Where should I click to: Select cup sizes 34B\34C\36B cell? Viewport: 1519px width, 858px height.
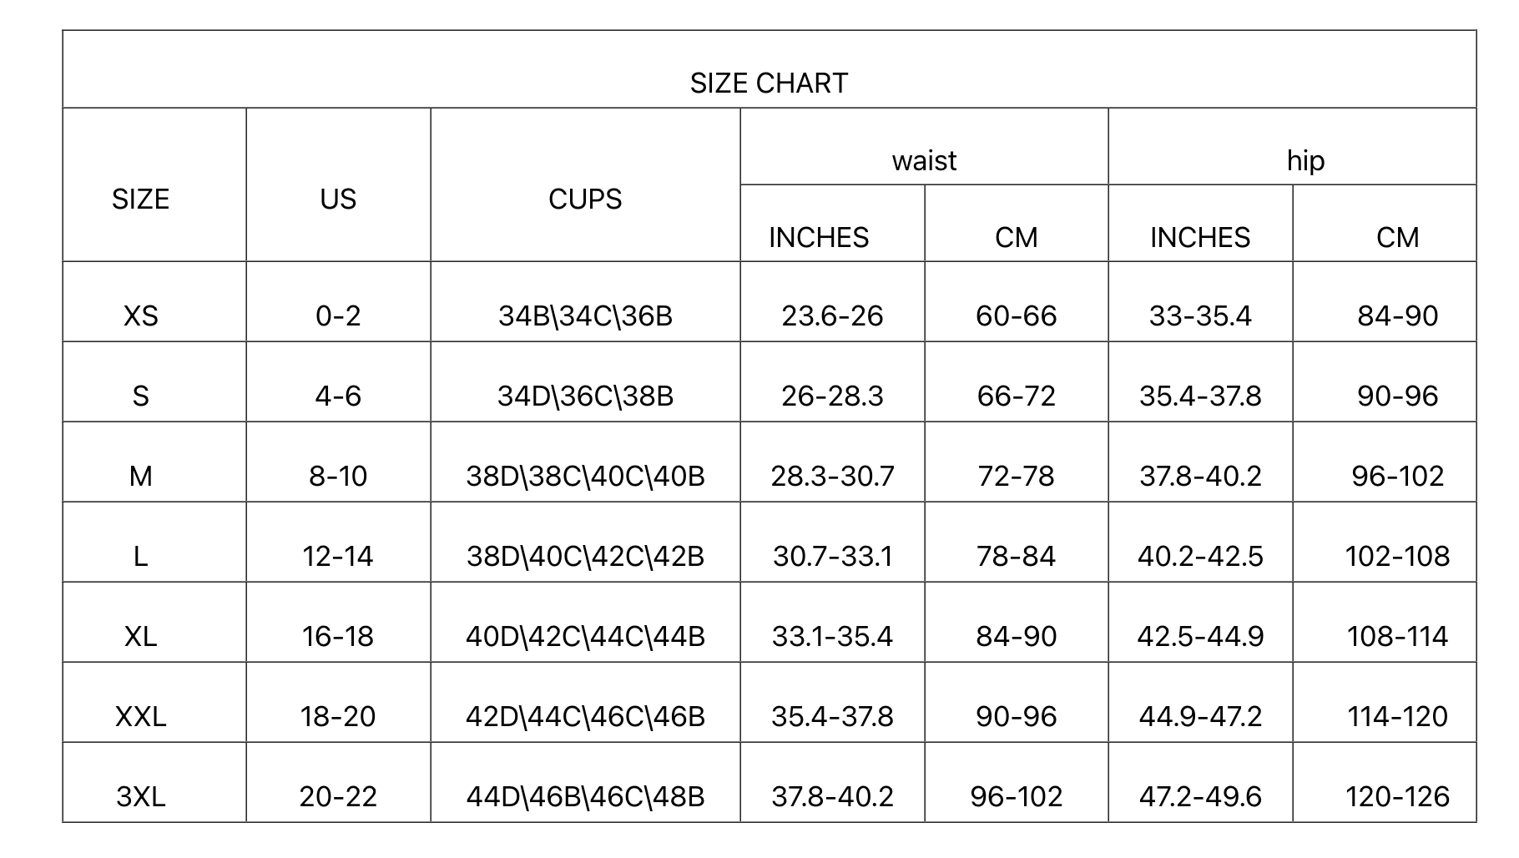click(x=585, y=315)
